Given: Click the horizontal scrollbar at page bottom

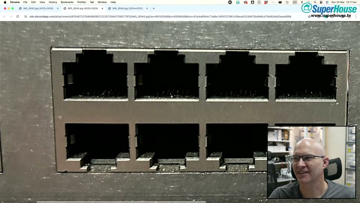Looking at the screenshot, I should (x=121, y=202).
